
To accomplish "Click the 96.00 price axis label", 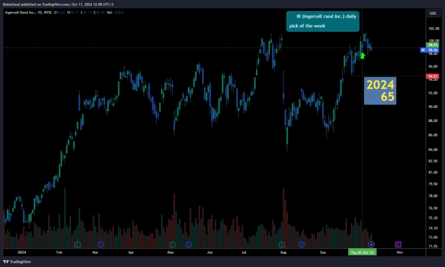I will tap(433, 66).
